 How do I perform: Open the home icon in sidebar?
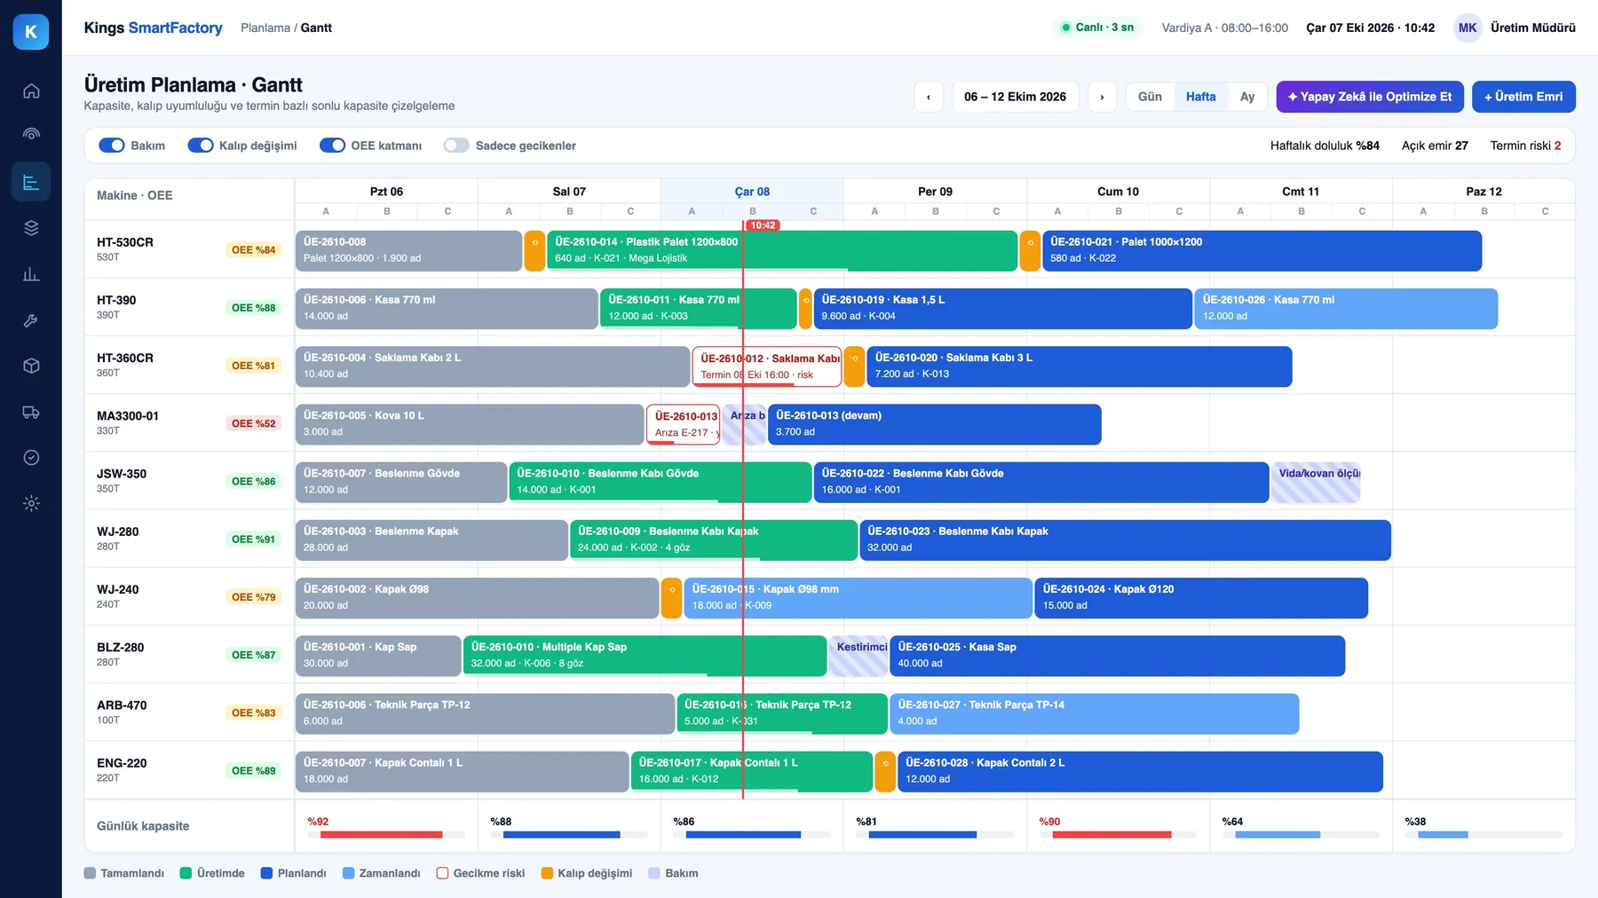coord(31,91)
